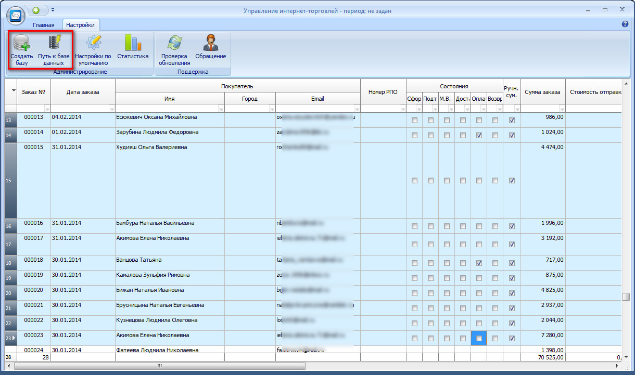Toggle Ручн. сум. checkbox for order 000013
Image resolution: width=635 pixels, height=375 pixels.
(512, 120)
